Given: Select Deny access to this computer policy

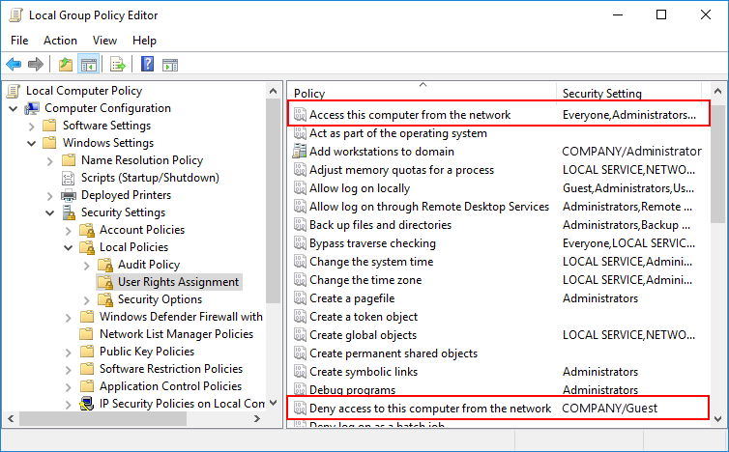Looking at the screenshot, I should (429, 409).
